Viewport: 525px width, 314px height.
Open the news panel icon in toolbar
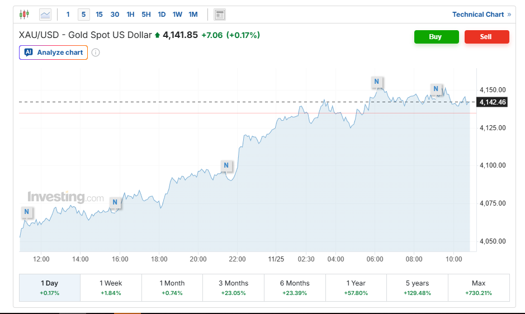pos(220,15)
